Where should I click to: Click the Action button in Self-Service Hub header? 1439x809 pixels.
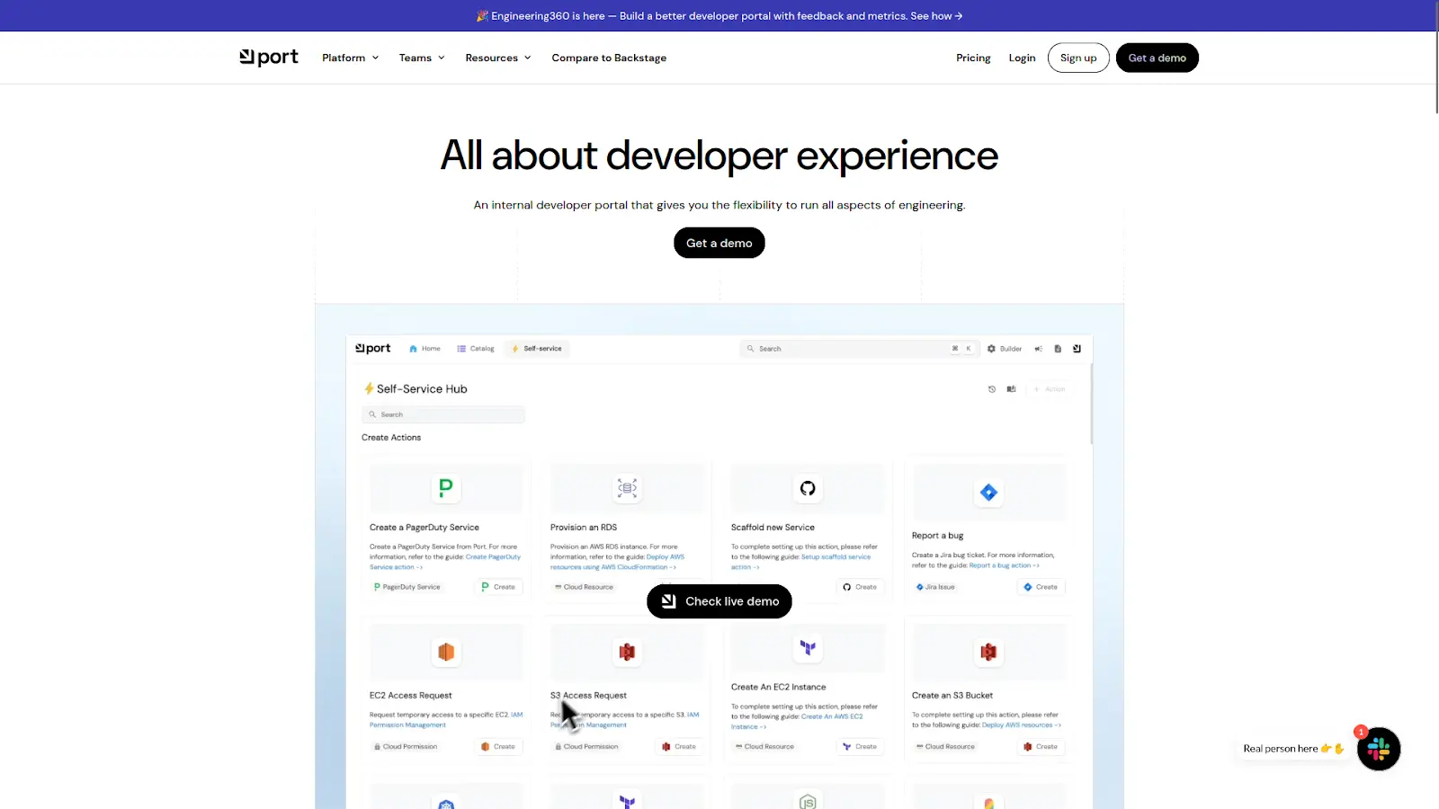pos(1050,389)
